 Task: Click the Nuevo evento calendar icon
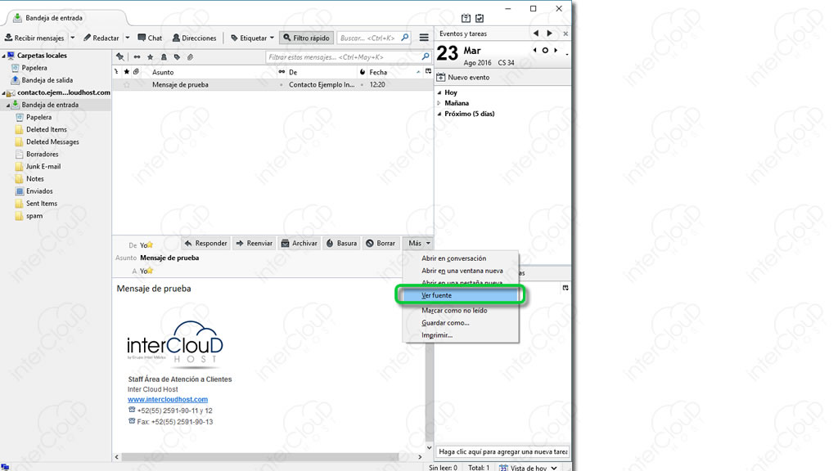click(x=441, y=78)
